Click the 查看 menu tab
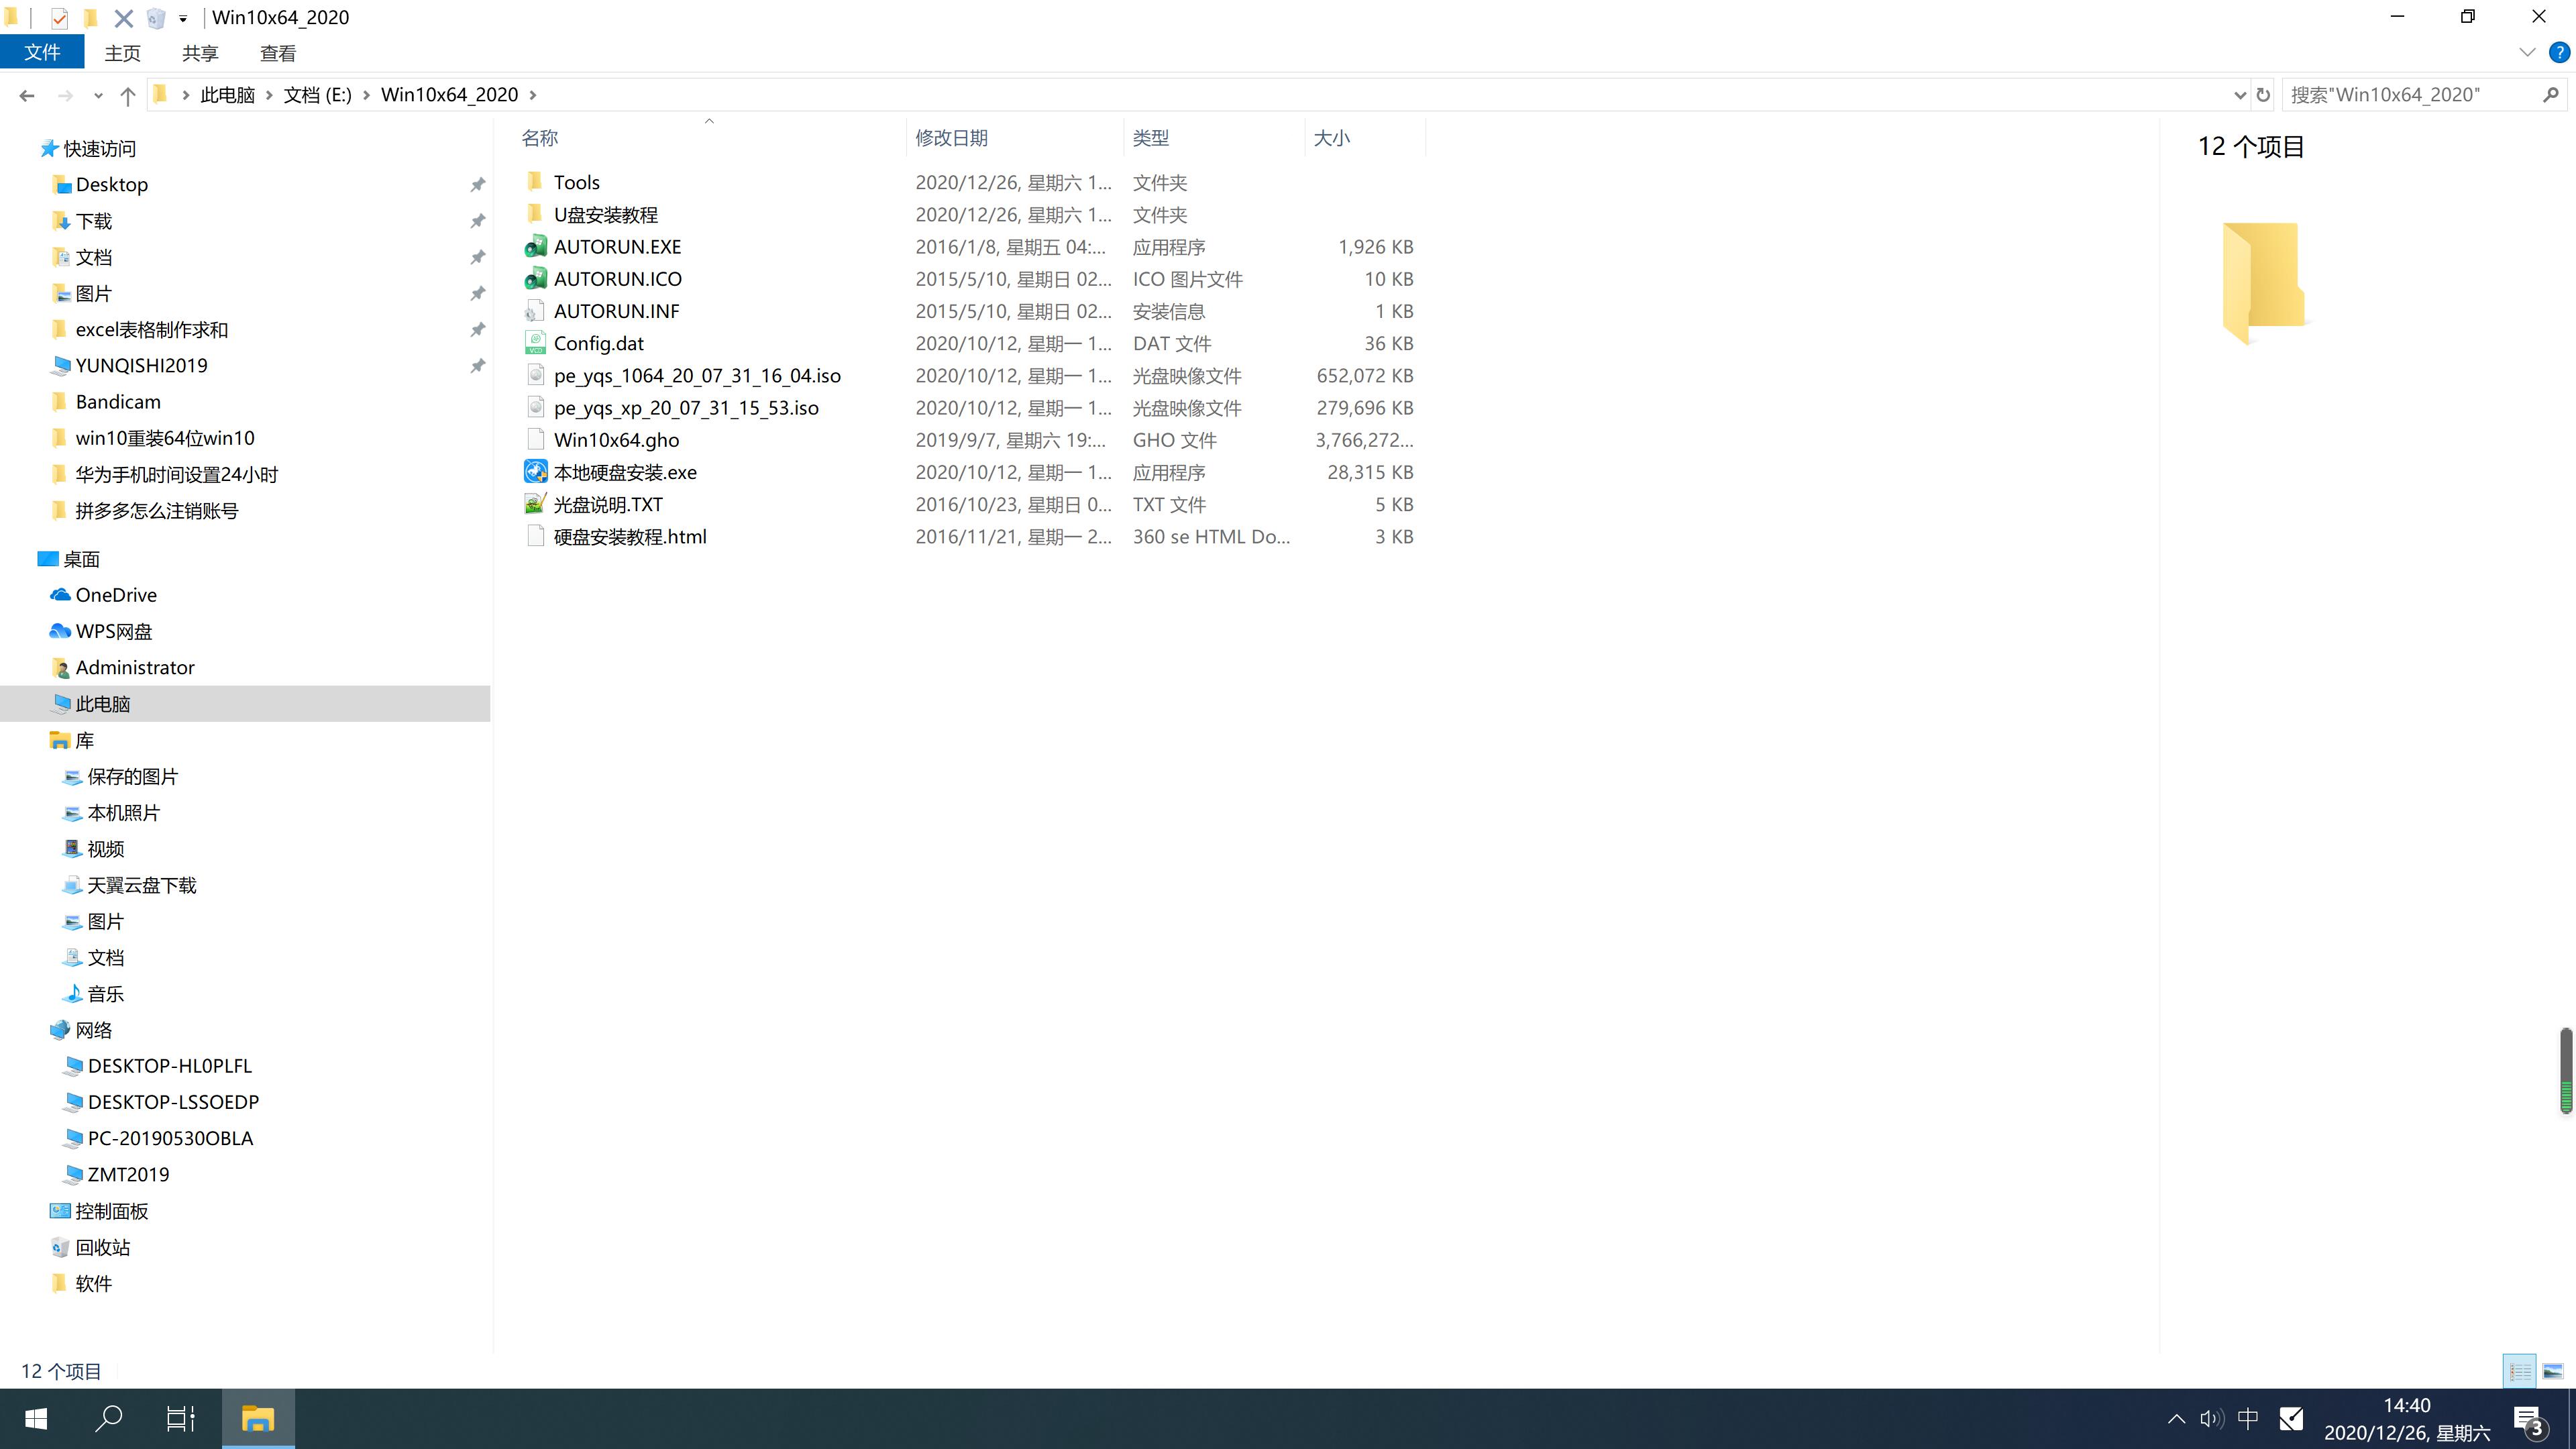Screen dimensions: 2576x1449 tap(278, 53)
